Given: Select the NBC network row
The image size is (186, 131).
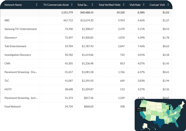Looking at the screenshot, I should point(7,20).
